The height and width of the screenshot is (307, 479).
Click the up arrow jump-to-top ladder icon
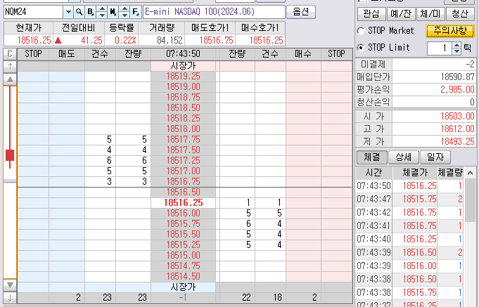pyautogui.click(x=10, y=67)
